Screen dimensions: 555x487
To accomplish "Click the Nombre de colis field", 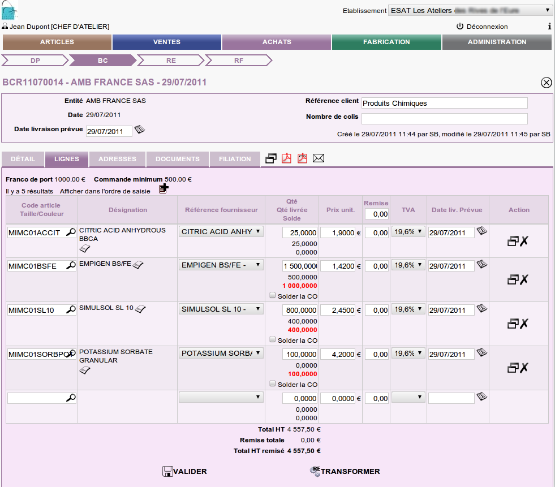I will pyautogui.click(x=444, y=118).
